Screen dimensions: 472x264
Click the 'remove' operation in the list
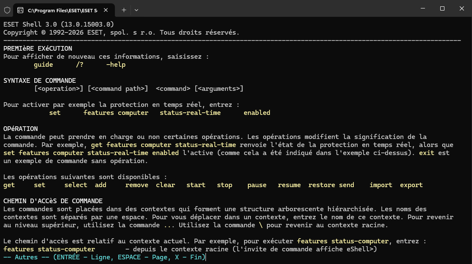137,185
